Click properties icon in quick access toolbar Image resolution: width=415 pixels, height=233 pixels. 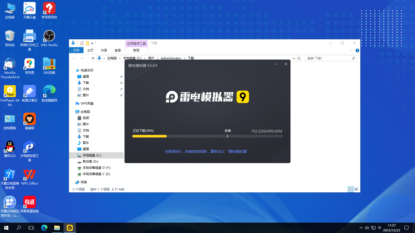coord(82,43)
